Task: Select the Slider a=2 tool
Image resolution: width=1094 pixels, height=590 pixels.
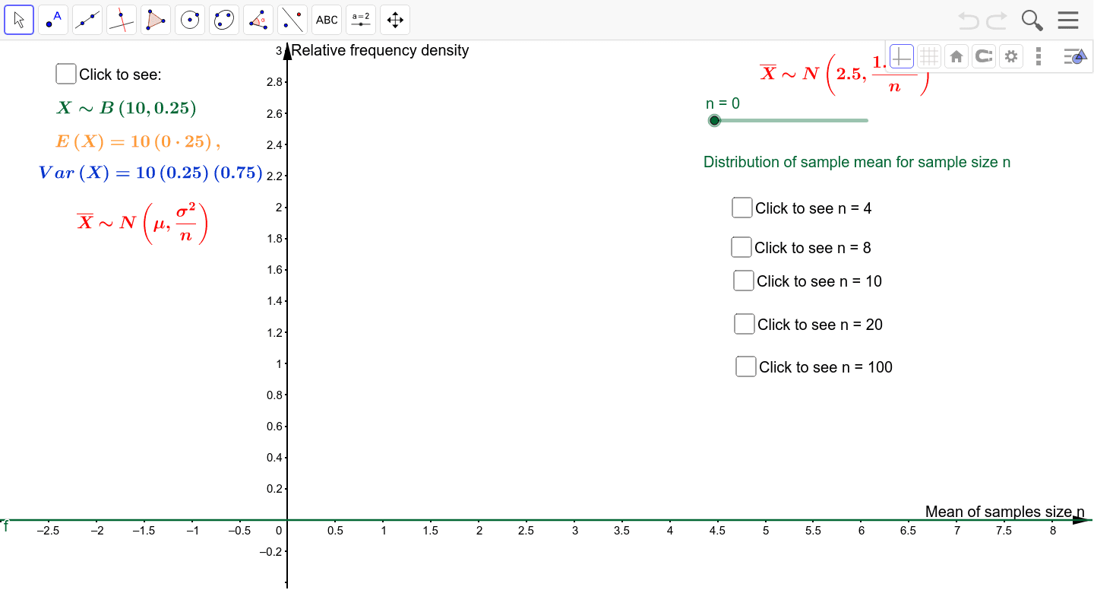Action: [x=361, y=20]
